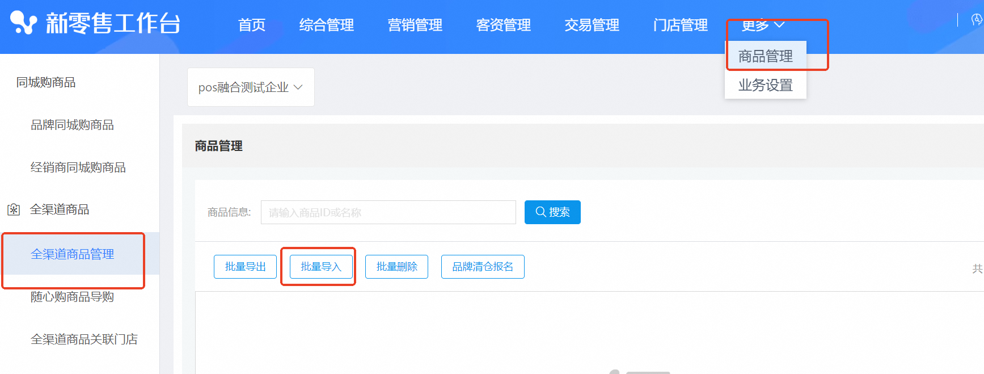Open 综合管理 in the top navigation
The height and width of the screenshot is (374, 984).
[326, 25]
